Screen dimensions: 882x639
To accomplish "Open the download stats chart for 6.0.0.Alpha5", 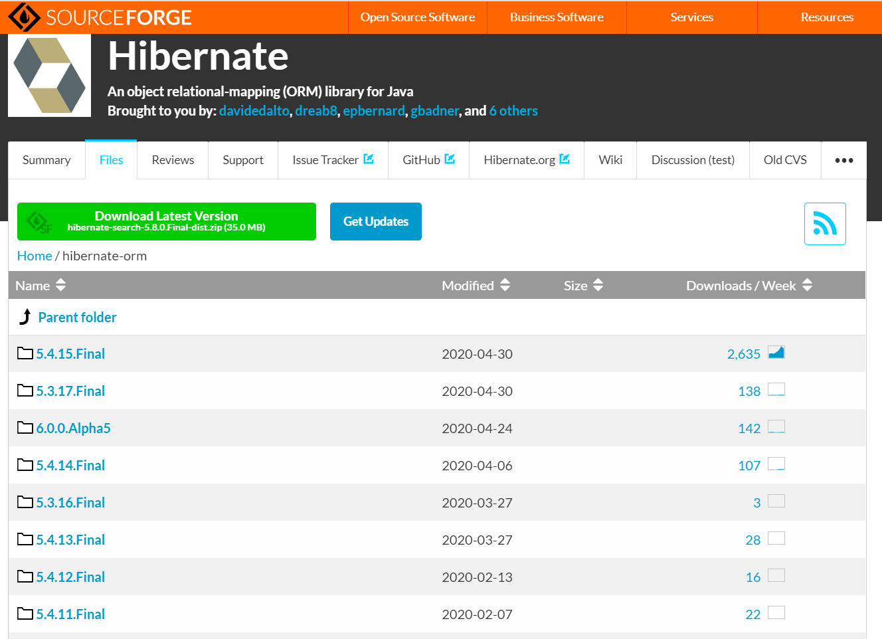I will pos(776,426).
